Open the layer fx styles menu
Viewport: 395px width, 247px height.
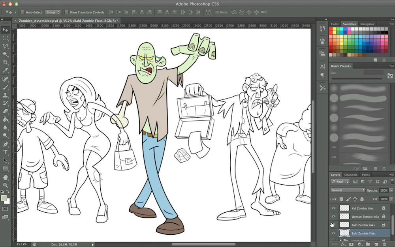tap(344, 244)
